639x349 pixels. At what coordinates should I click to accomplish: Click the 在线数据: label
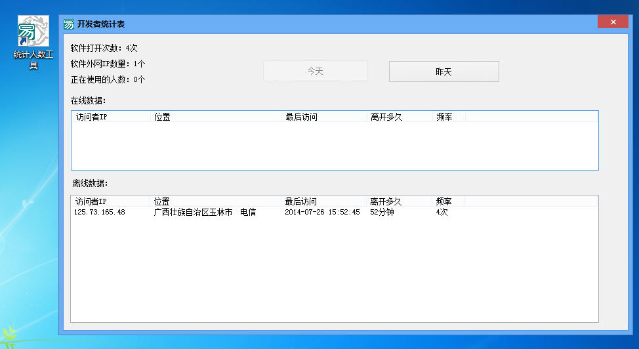click(88, 101)
